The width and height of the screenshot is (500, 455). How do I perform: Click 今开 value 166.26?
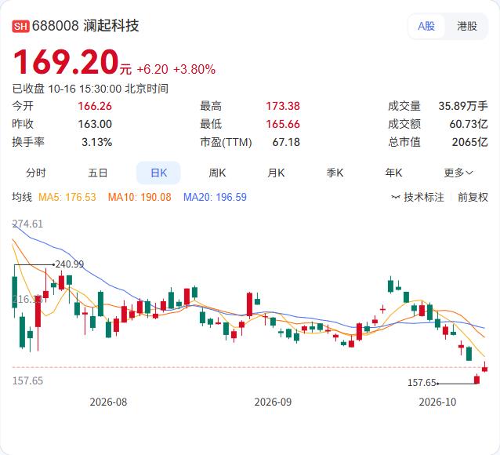click(95, 106)
